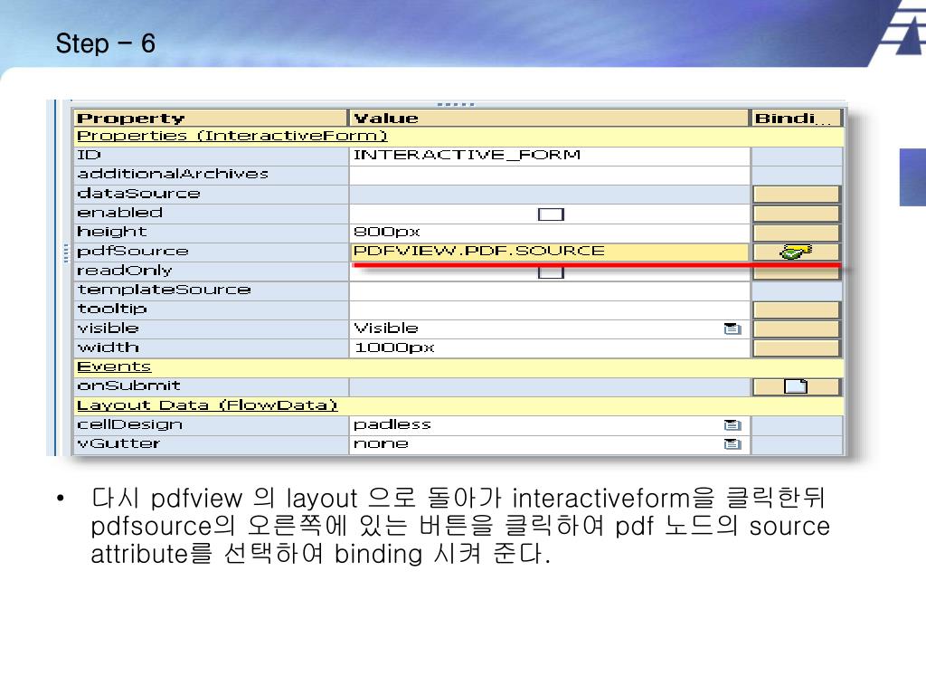Viewport: 926px width, 695px height.
Task: Select the Value column header
Action: (549, 118)
